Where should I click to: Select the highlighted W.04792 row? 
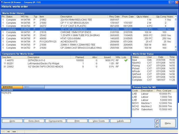88,29
